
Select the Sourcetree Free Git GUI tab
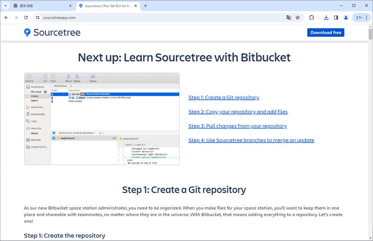[x=108, y=6]
